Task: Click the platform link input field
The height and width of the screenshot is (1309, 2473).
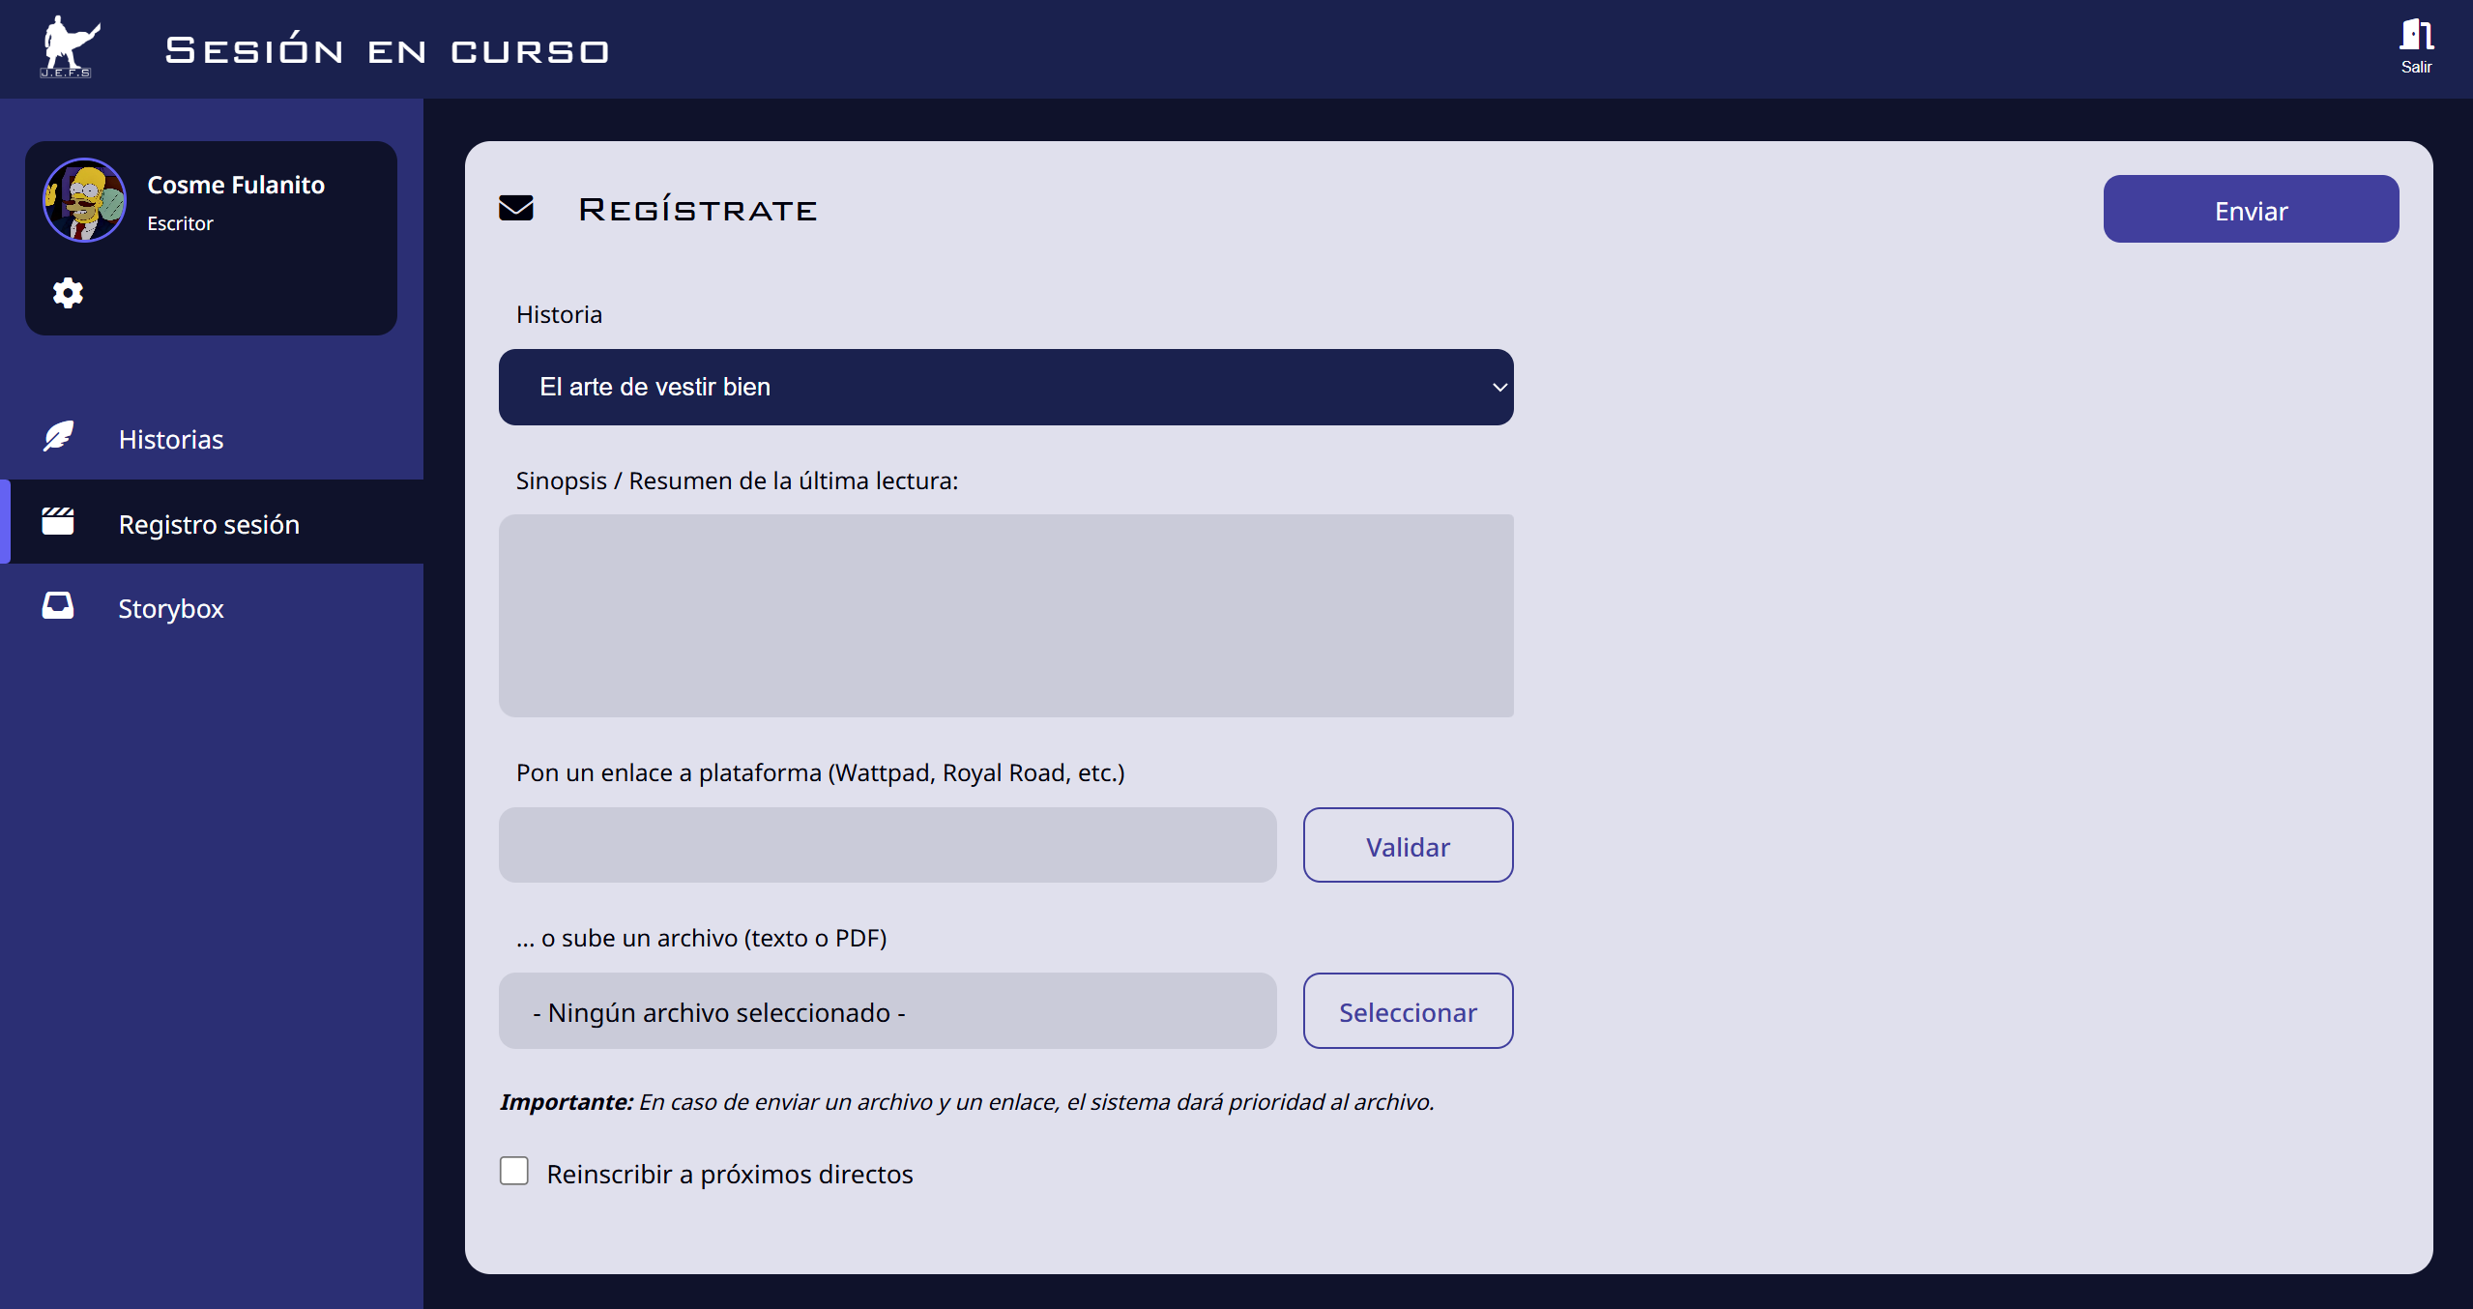Action: [x=887, y=845]
